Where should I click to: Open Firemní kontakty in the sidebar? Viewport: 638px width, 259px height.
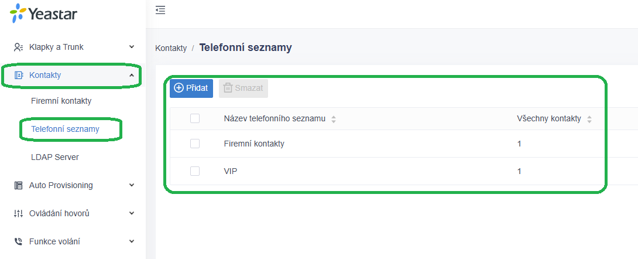pos(61,101)
